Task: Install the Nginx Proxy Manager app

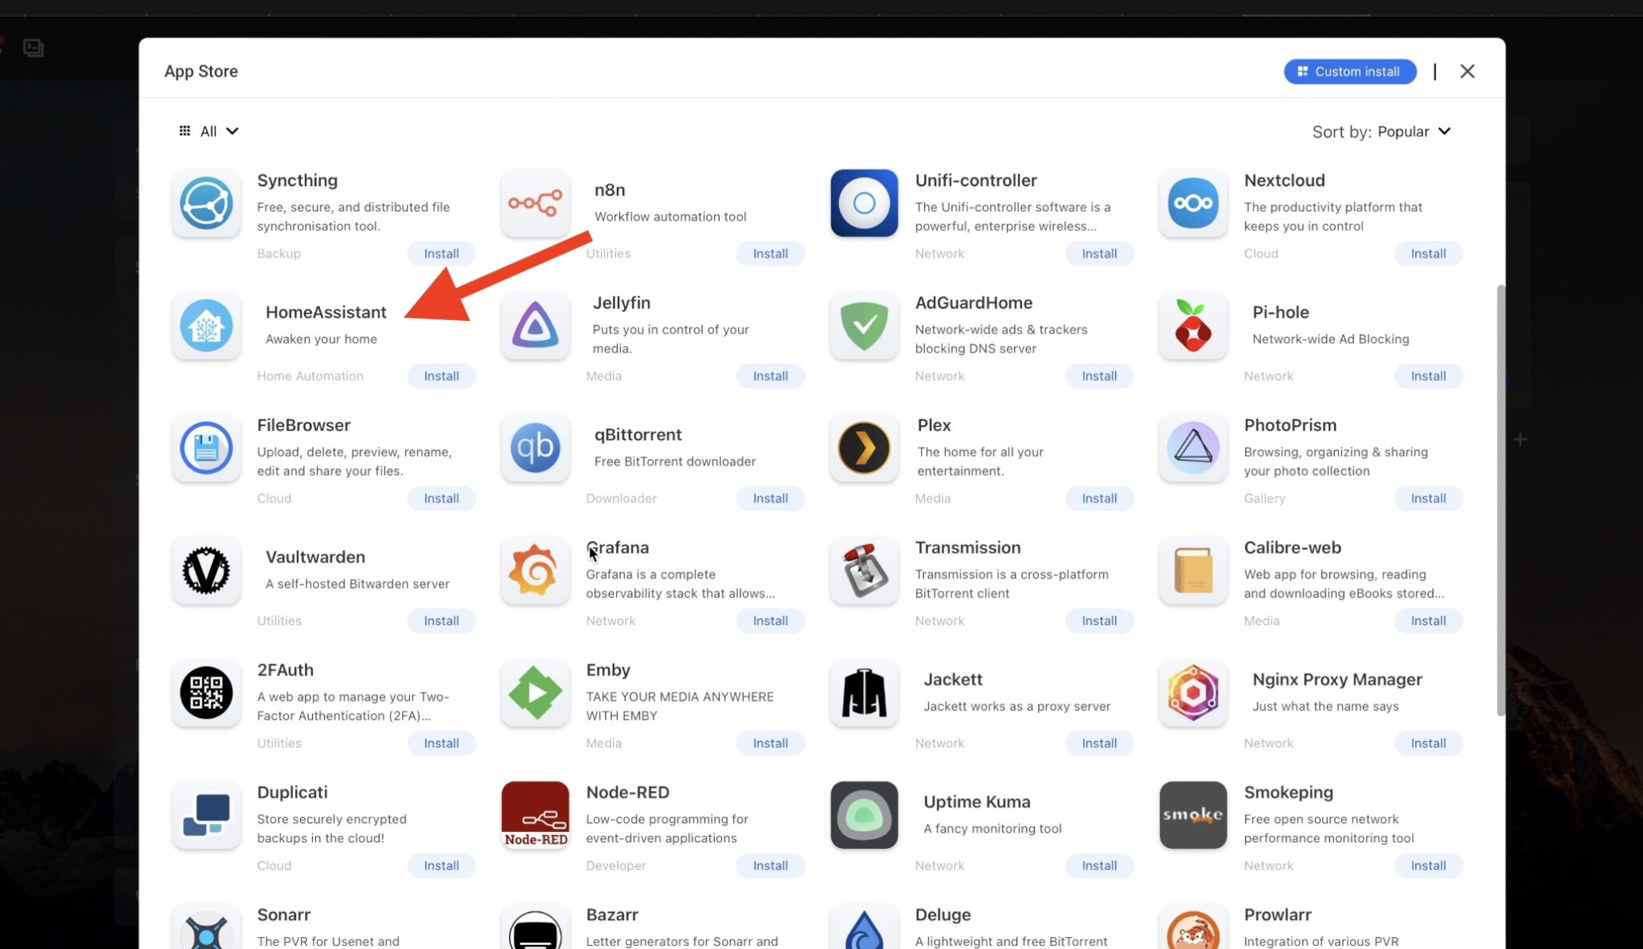Action: tap(1428, 743)
